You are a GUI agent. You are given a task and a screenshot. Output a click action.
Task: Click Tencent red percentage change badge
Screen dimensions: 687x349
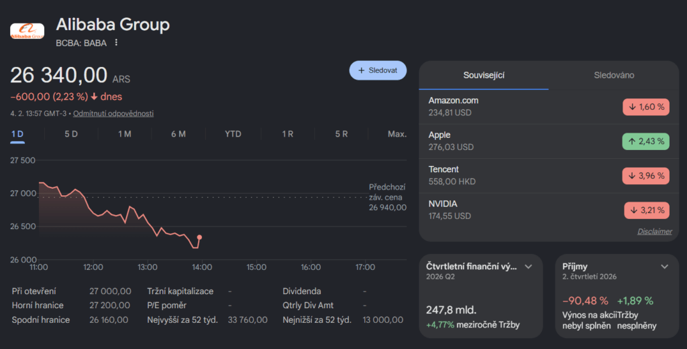click(646, 176)
